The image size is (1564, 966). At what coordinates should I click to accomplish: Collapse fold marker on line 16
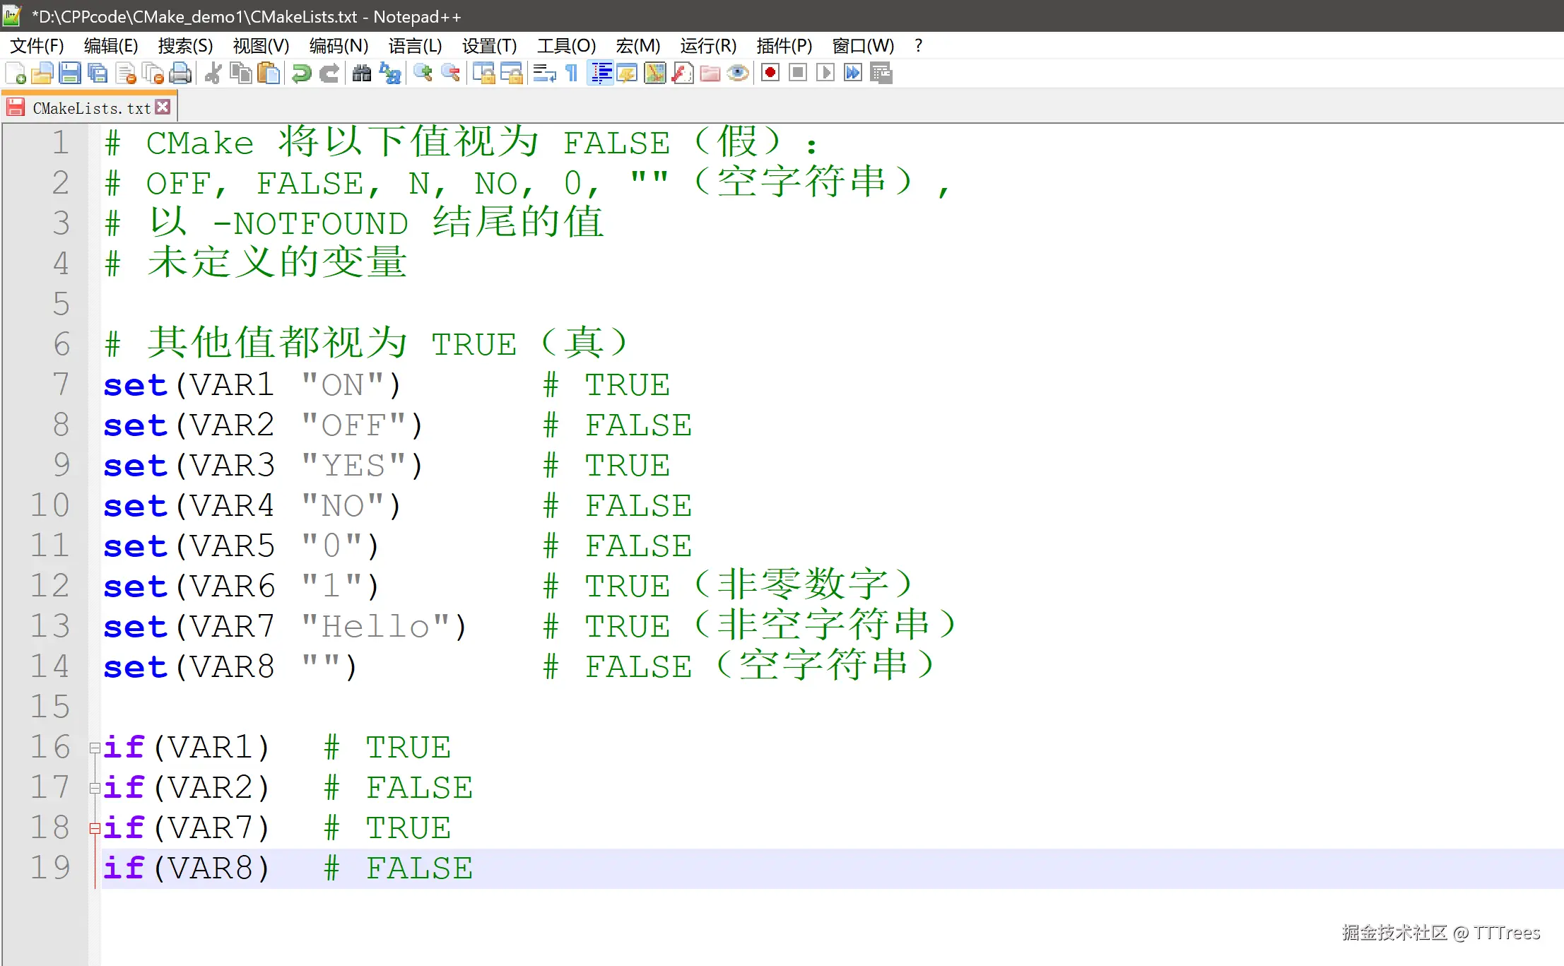pos(95,748)
